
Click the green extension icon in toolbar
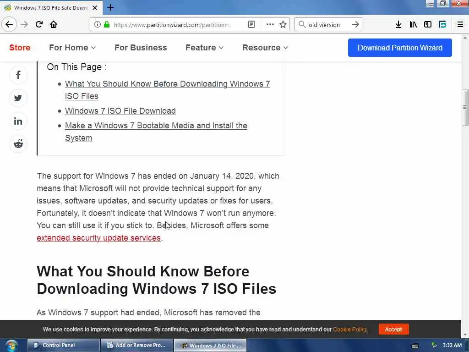click(442, 24)
